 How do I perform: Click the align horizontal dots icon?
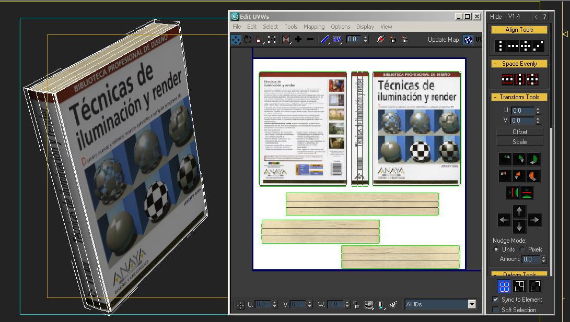(513, 46)
